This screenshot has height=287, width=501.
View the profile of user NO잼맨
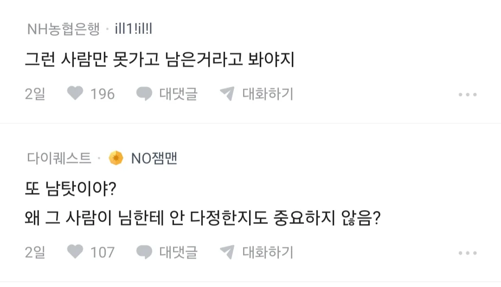click(x=154, y=159)
